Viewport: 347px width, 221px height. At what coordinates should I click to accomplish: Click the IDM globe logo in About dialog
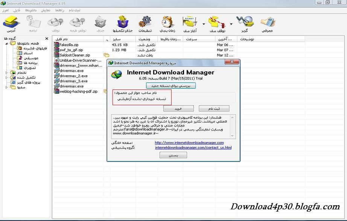pyautogui.click(x=117, y=74)
